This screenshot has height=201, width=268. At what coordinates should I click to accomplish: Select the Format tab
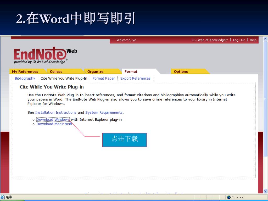pos(131,71)
